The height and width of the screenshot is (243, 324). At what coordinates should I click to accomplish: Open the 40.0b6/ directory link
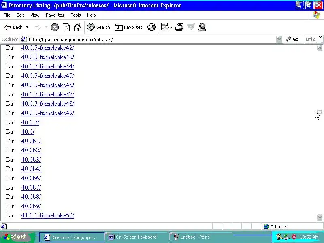(x=31, y=178)
